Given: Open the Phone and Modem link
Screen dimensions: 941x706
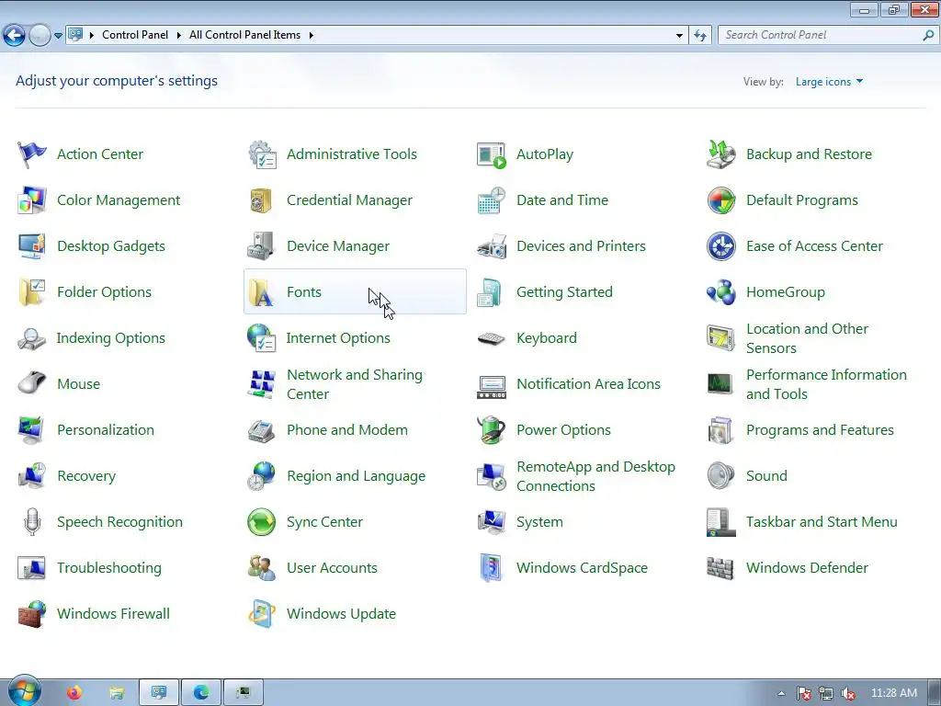Looking at the screenshot, I should 346,430.
